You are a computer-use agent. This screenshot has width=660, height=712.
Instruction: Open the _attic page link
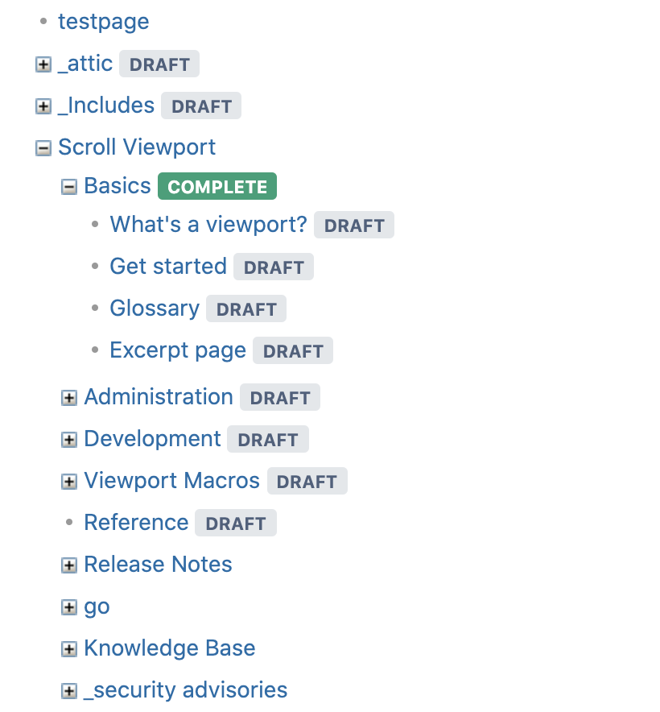click(x=85, y=64)
